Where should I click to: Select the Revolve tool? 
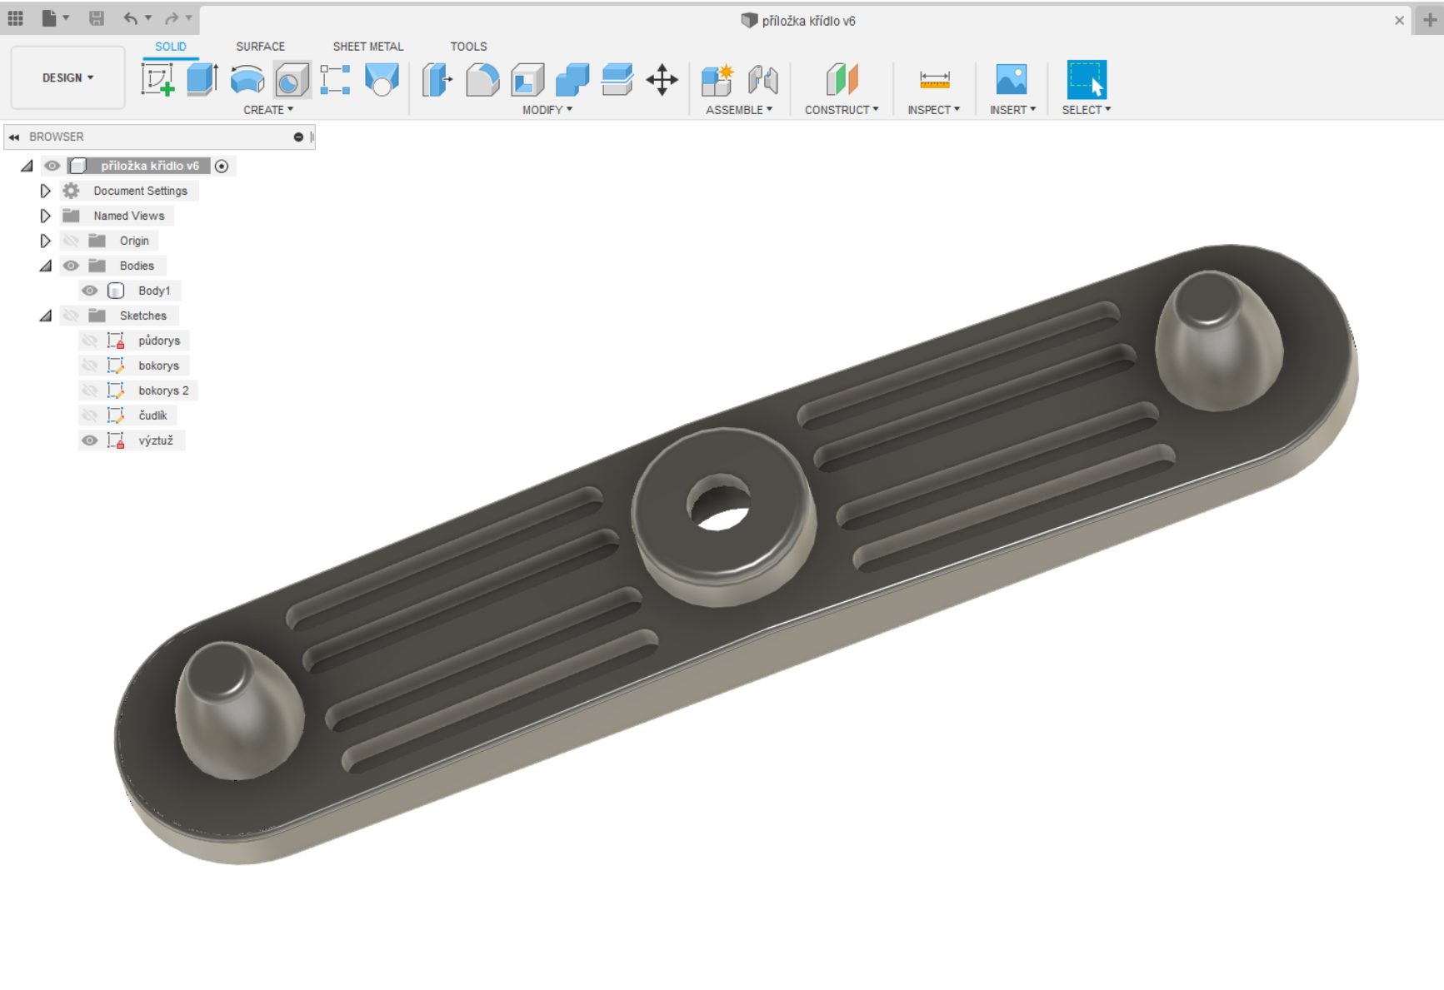pyautogui.click(x=247, y=80)
